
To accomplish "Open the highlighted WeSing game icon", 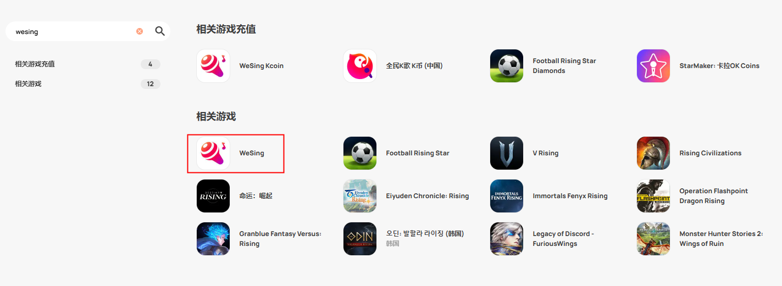I will click(213, 153).
